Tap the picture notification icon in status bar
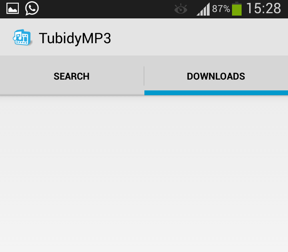Viewport: 288px width, 252px height. tap(12, 8)
